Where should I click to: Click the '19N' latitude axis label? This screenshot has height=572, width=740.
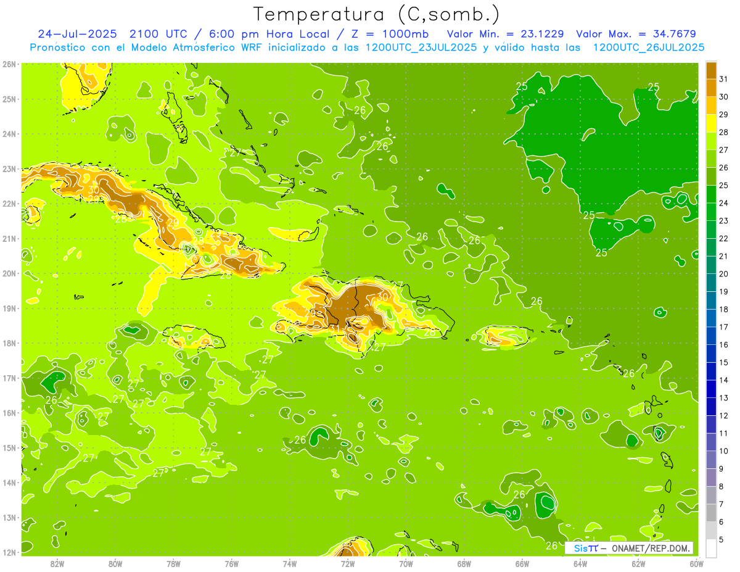click(9, 309)
